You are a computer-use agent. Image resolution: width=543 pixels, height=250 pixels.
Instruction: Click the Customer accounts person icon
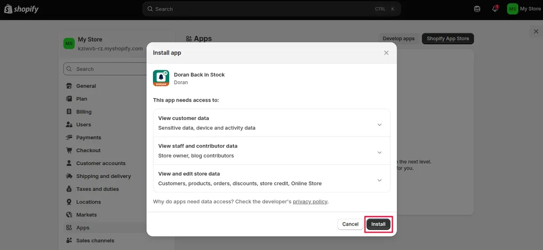(x=69, y=163)
